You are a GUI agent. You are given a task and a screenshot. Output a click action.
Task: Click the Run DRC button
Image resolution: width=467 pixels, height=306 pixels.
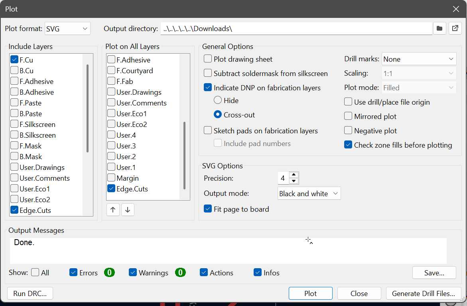[30, 294]
